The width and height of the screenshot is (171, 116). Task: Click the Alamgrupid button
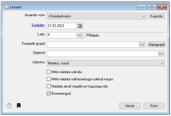click(157, 45)
